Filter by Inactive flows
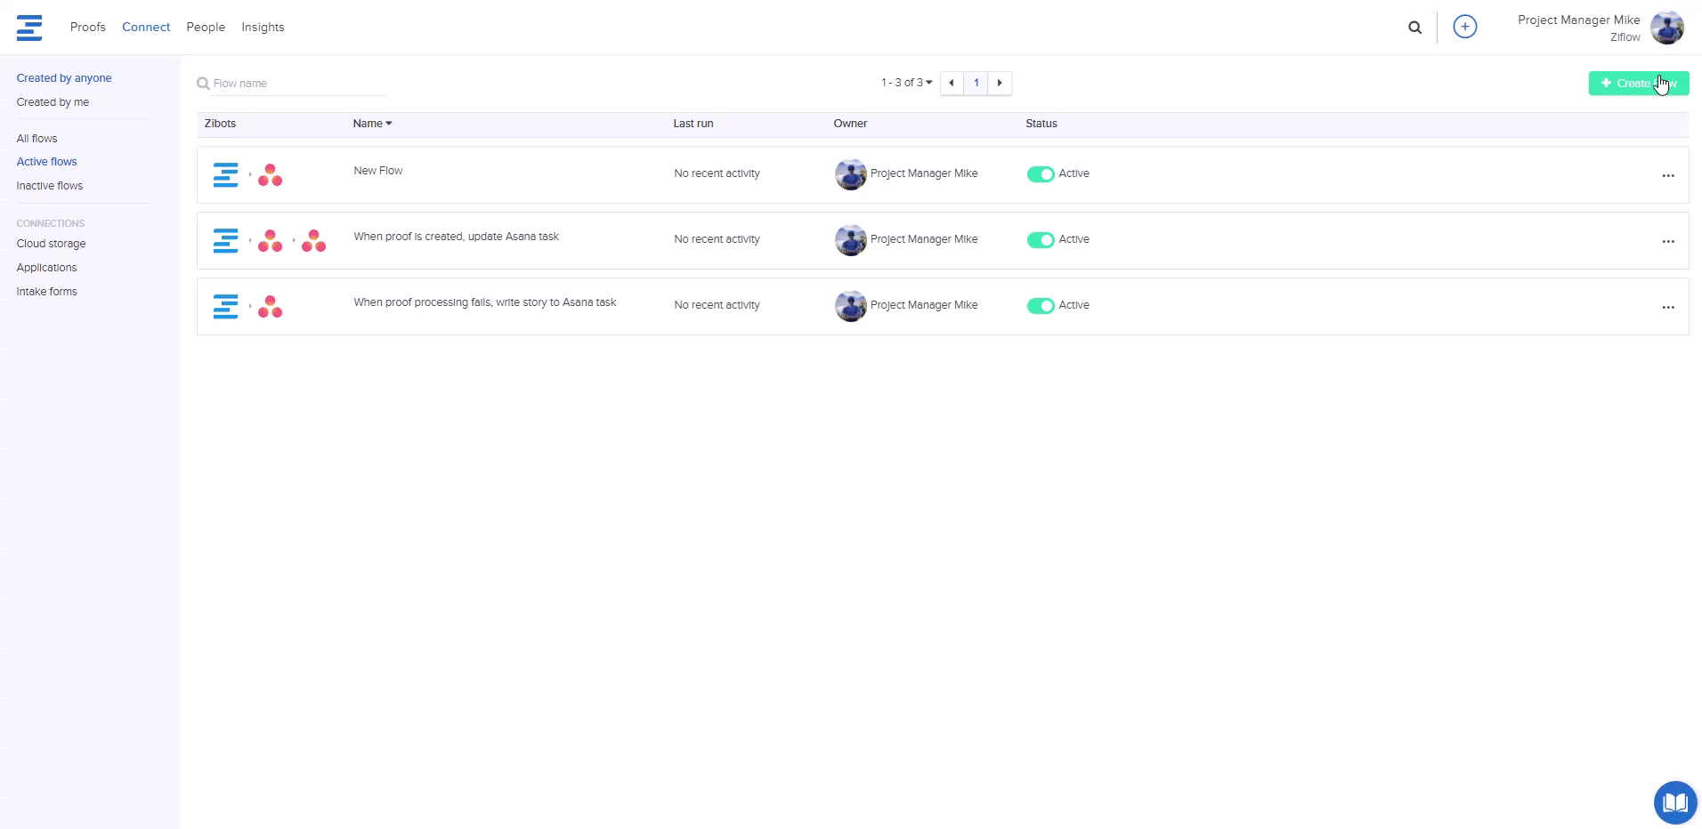This screenshot has height=829, width=1702. (x=50, y=186)
